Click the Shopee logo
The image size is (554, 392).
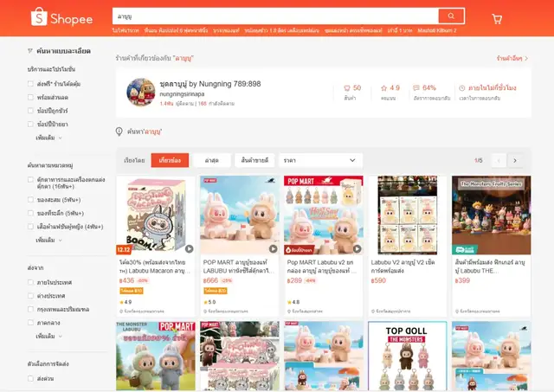click(x=61, y=17)
